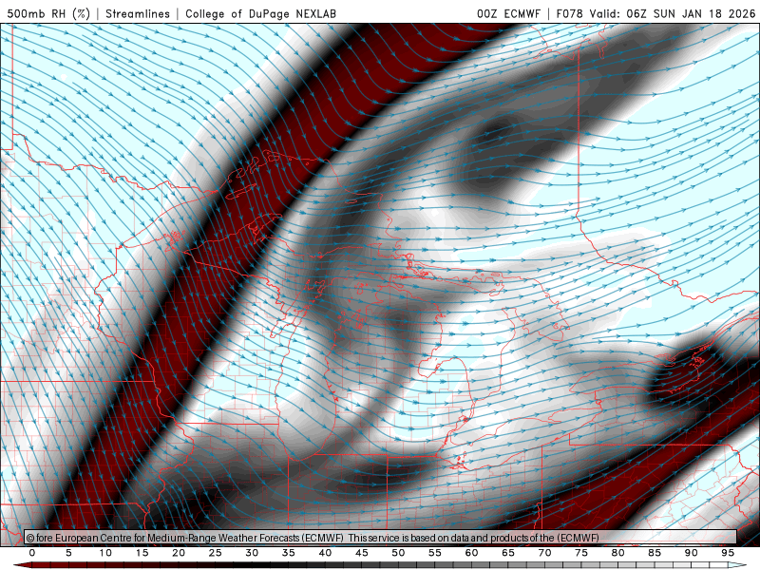Click the "0" label on the color scale
This screenshot has height=570, width=760.
tap(32, 553)
